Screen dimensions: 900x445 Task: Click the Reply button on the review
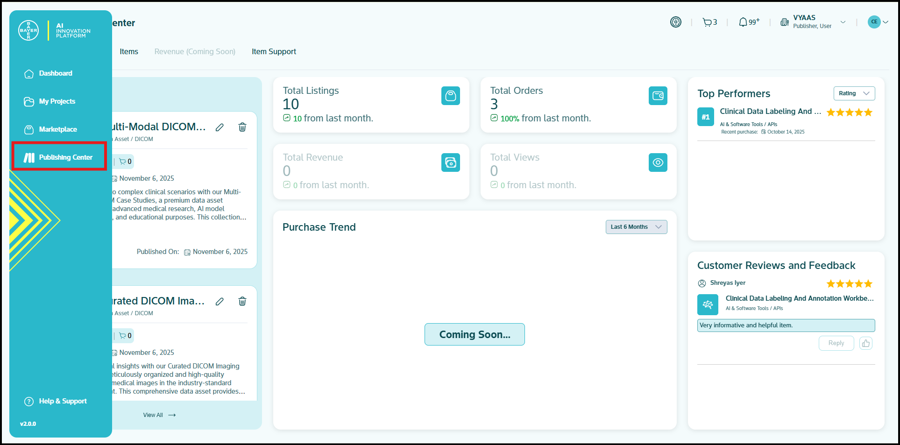(x=836, y=343)
